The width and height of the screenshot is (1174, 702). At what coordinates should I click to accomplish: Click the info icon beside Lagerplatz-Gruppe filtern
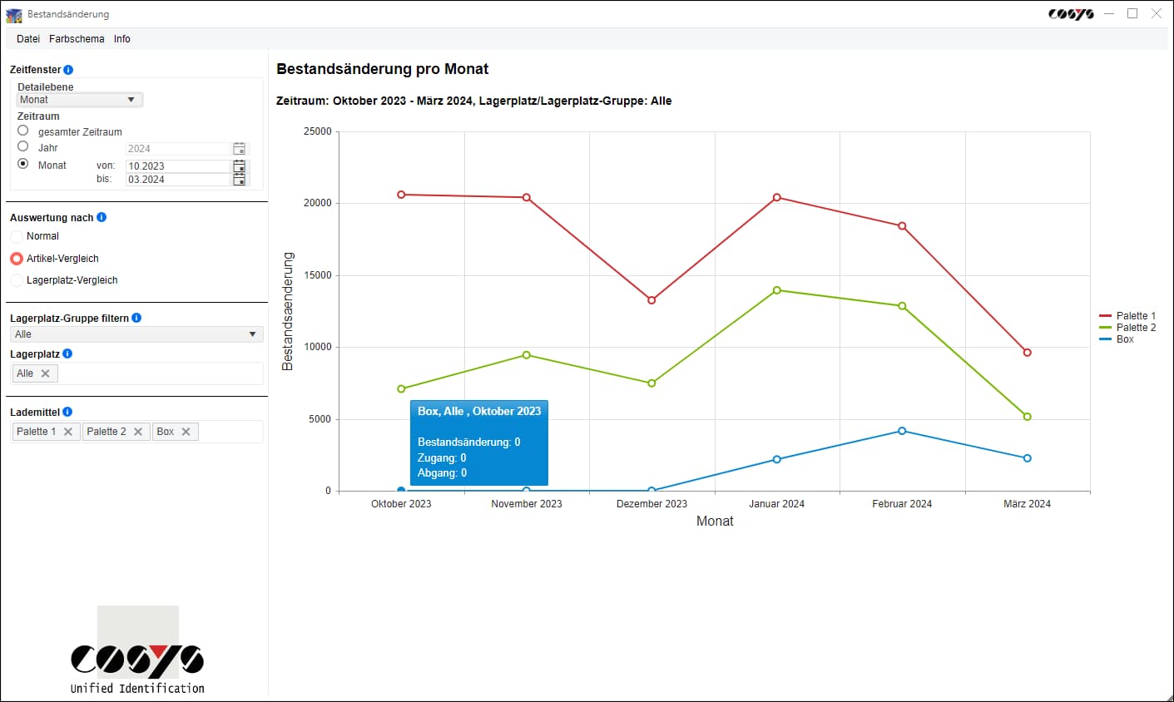[x=136, y=318]
